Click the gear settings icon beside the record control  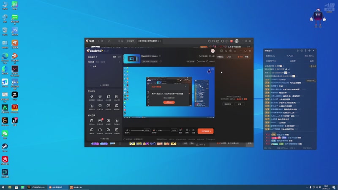tap(194, 130)
